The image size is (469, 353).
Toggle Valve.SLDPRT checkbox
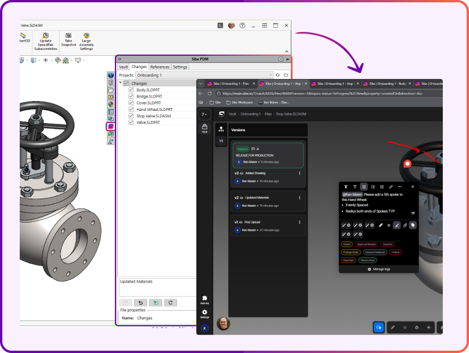click(131, 122)
